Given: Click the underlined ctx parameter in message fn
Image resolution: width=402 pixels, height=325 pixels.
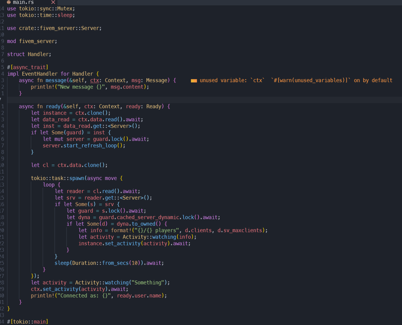Looking at the screenshot, I should pyautogui.click(x=95, y=80).
